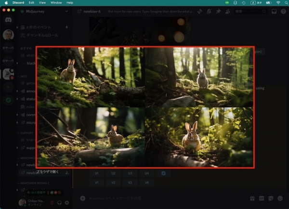Collapse the SUPPORT category

(x=26, y=133)
